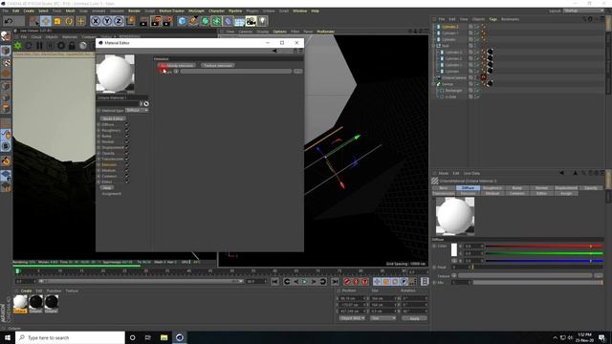Viewport: 612px width, 344px height.
Task: Click the Render View clapperboard icon
Action: (x=143, y=21)
